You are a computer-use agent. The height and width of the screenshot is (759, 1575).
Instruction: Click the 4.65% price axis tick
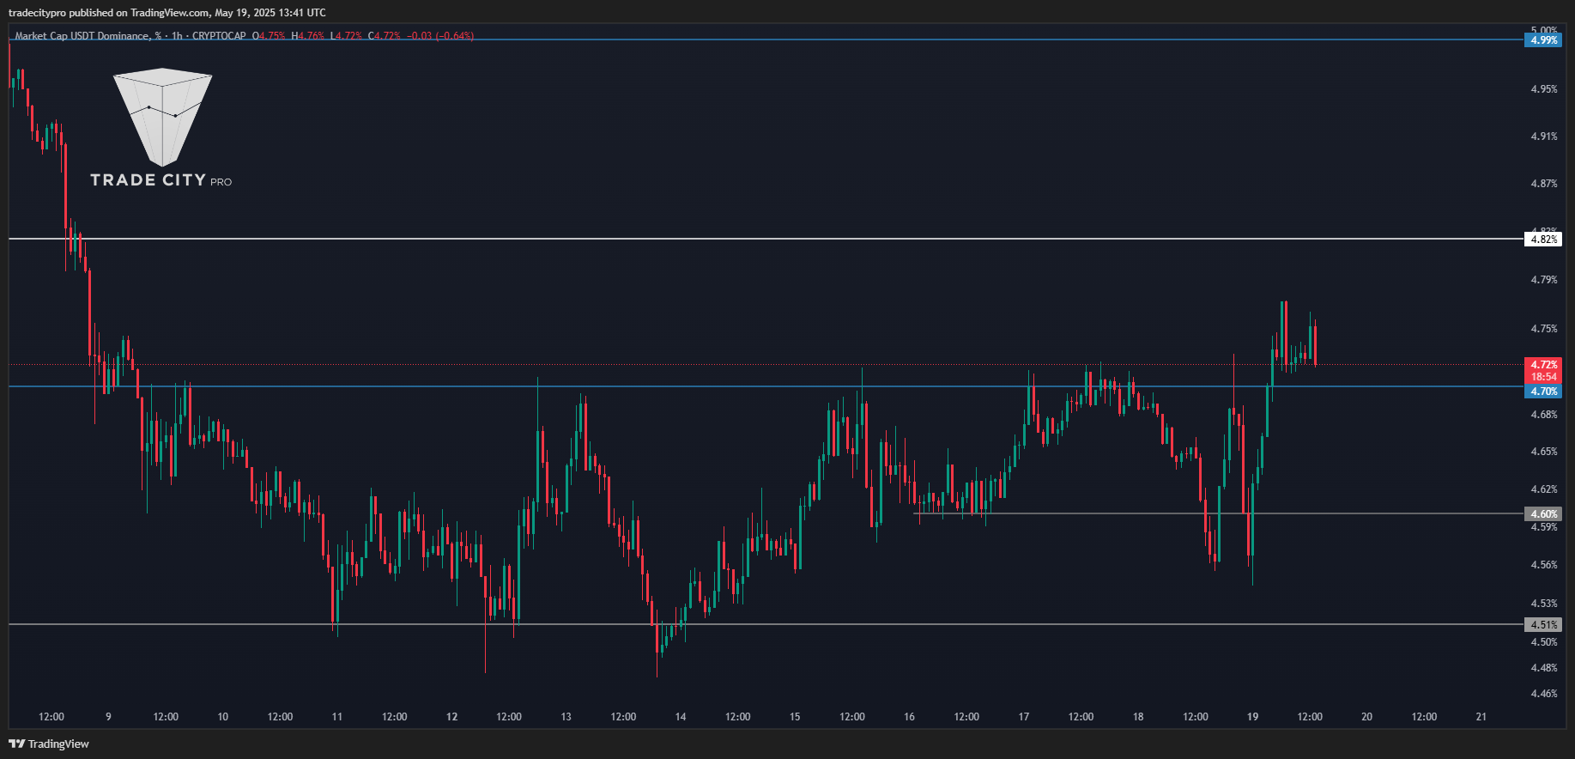(x=1544, y=452)
